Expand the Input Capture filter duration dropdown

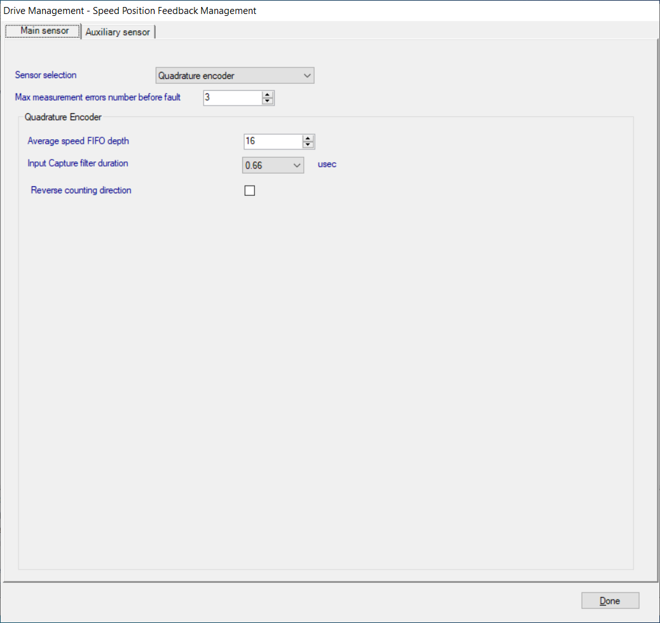click(272, 165)
